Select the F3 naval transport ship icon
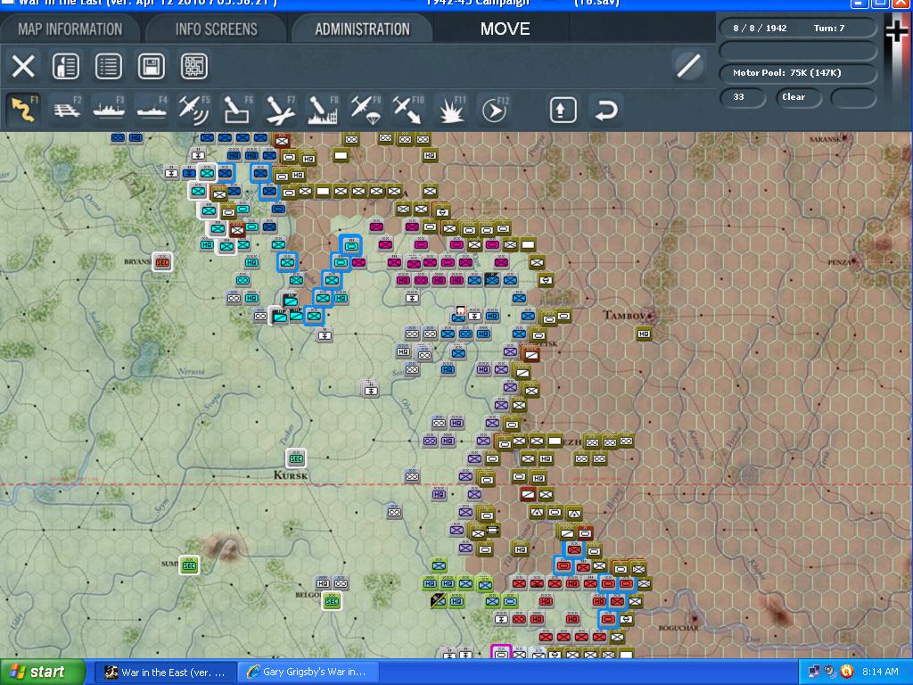The image size is (913, 685). [x=109, y=109]
